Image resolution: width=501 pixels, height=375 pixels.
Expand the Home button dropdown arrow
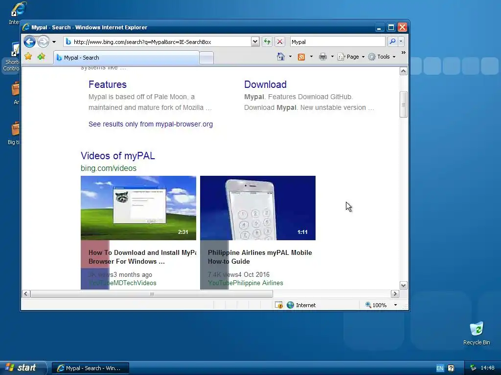click(x=290, y=57)
